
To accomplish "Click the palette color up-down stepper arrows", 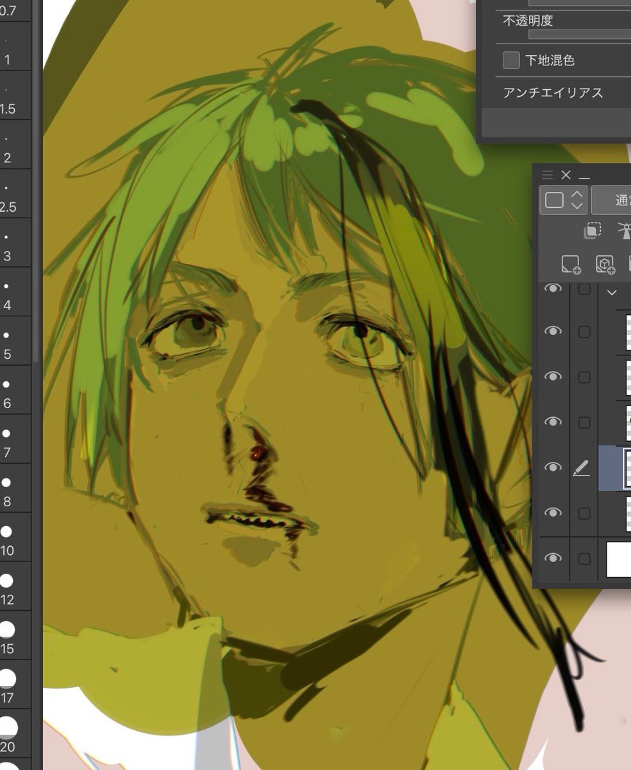I will pos(576,200).
